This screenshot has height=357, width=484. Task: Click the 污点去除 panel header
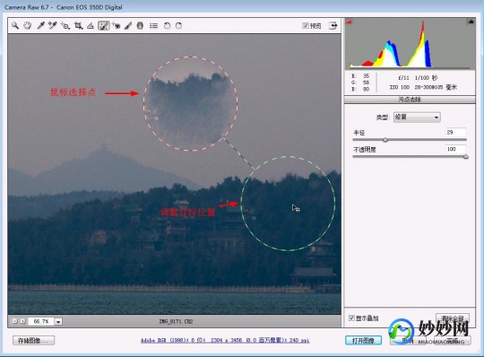point(410,100)
